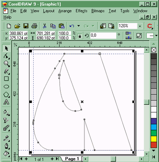Screen dimensions: 159x162
Task: Expand the color palette fully
Action: (x=154, y=157)
